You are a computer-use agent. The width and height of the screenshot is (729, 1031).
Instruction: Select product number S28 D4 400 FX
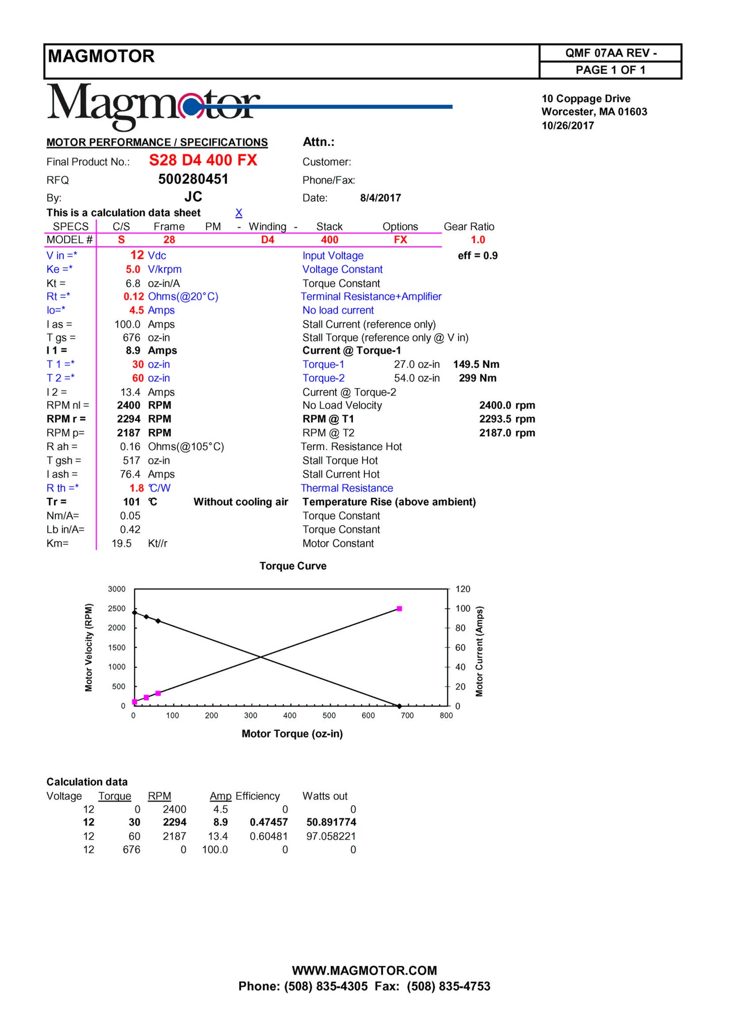point(203,160)
